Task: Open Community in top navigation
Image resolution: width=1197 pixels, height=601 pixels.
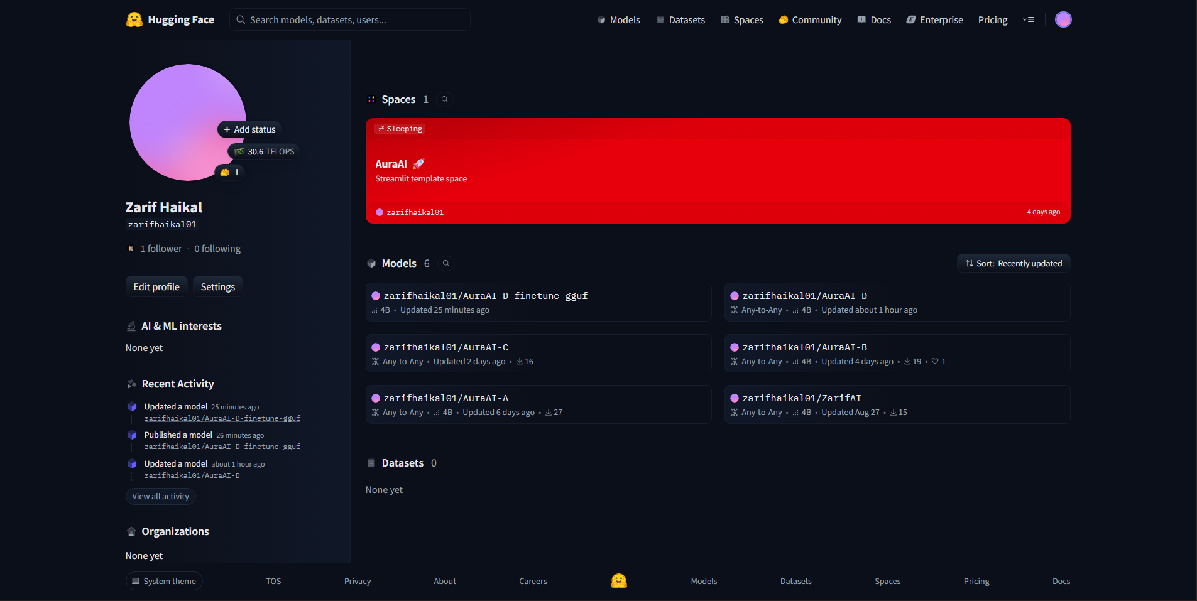Action: pyautogui.click(x=810, y=19)
